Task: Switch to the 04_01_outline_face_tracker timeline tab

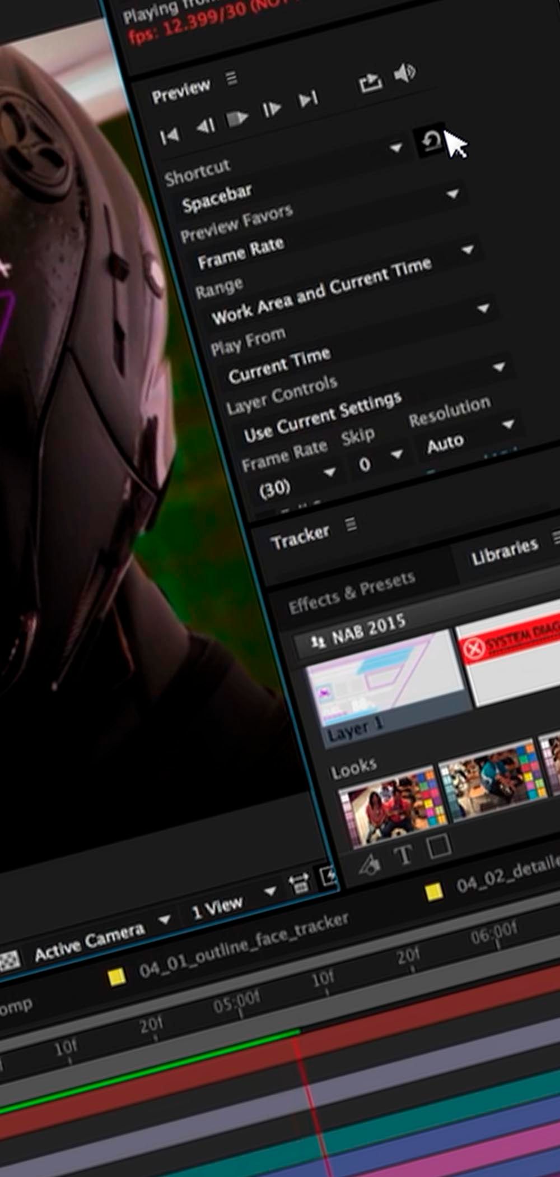Action: (243, 944)
